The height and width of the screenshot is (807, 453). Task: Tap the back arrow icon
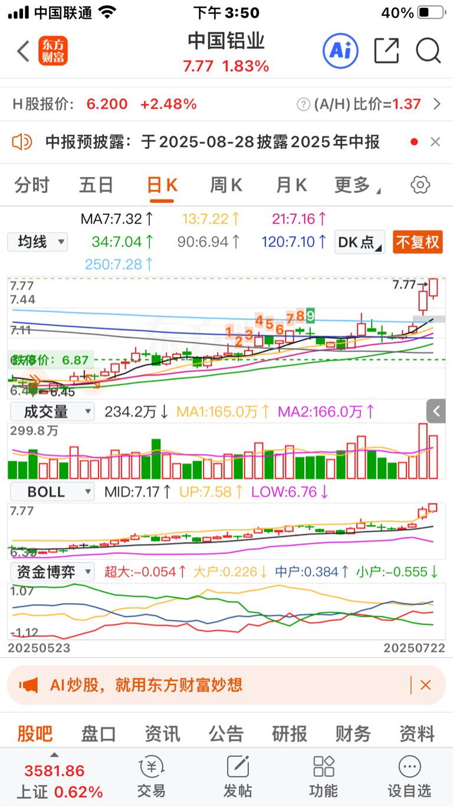pyautogui.click(x=23, y=51)
